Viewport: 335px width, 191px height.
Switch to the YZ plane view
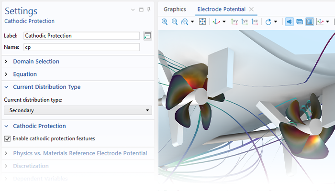click(x=245, y=21)
